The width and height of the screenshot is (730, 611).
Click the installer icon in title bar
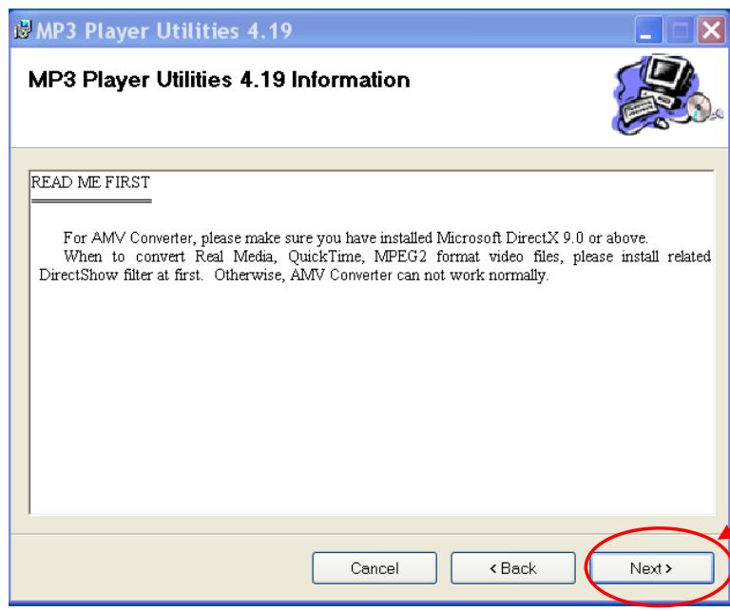(x=23, y=30)
